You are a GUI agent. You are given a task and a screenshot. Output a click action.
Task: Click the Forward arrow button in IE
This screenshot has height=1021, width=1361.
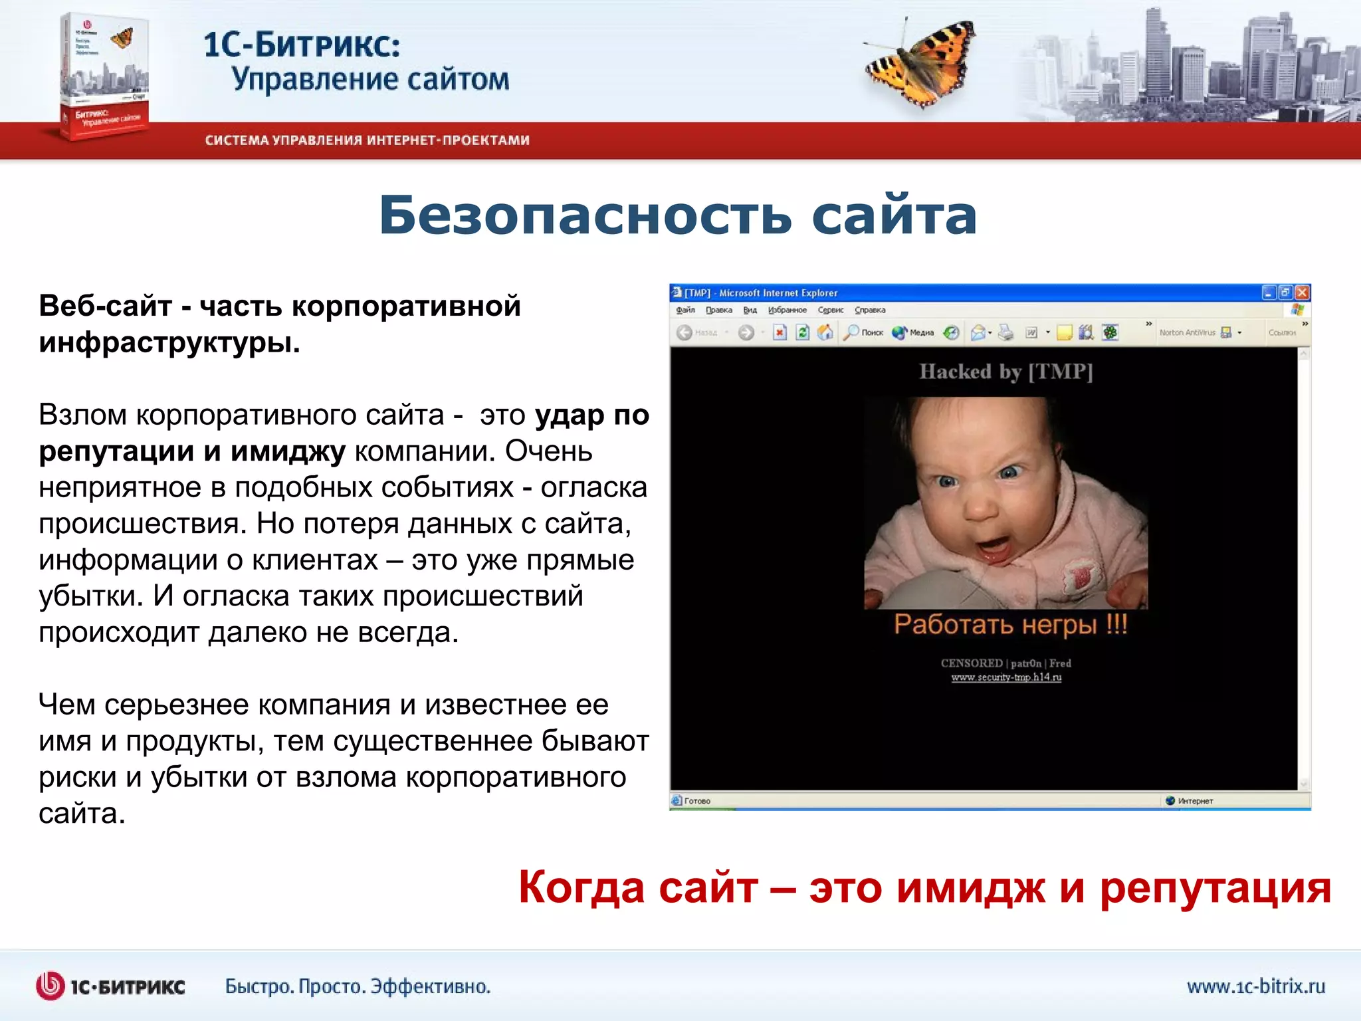tap(746, 332)
